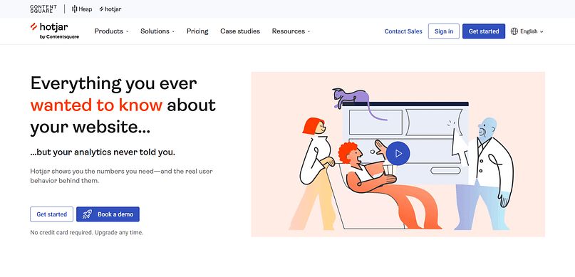Viewport: 575px width, 277px height.
Task: Open the Pricing page
Action: pyautogui.click(x=197, y=31)
